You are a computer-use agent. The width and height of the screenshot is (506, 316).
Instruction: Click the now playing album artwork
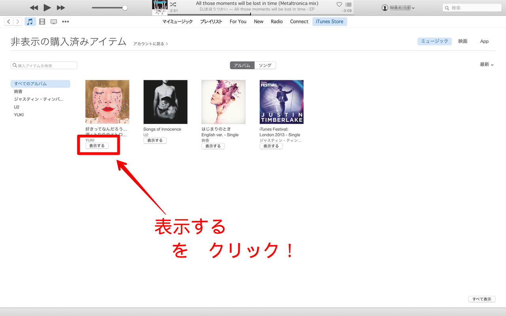pos(160,8)
